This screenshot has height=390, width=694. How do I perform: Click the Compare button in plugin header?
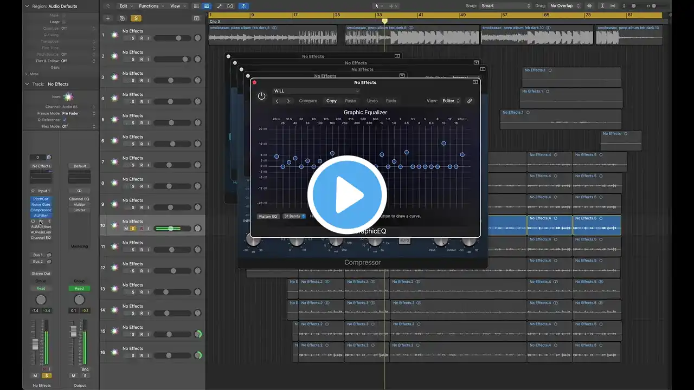[308, 101]
